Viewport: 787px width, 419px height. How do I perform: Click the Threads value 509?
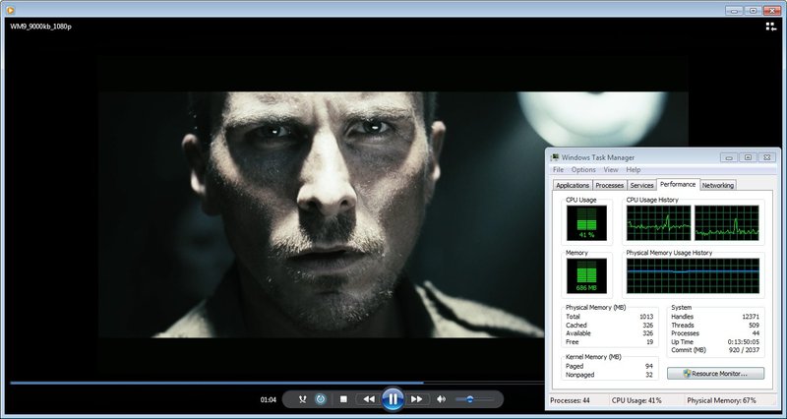coord(754,326)
